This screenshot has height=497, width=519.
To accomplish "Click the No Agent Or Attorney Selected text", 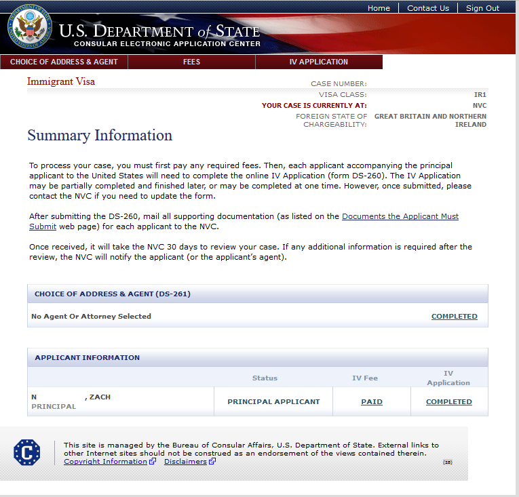I will tap(91, 317).
